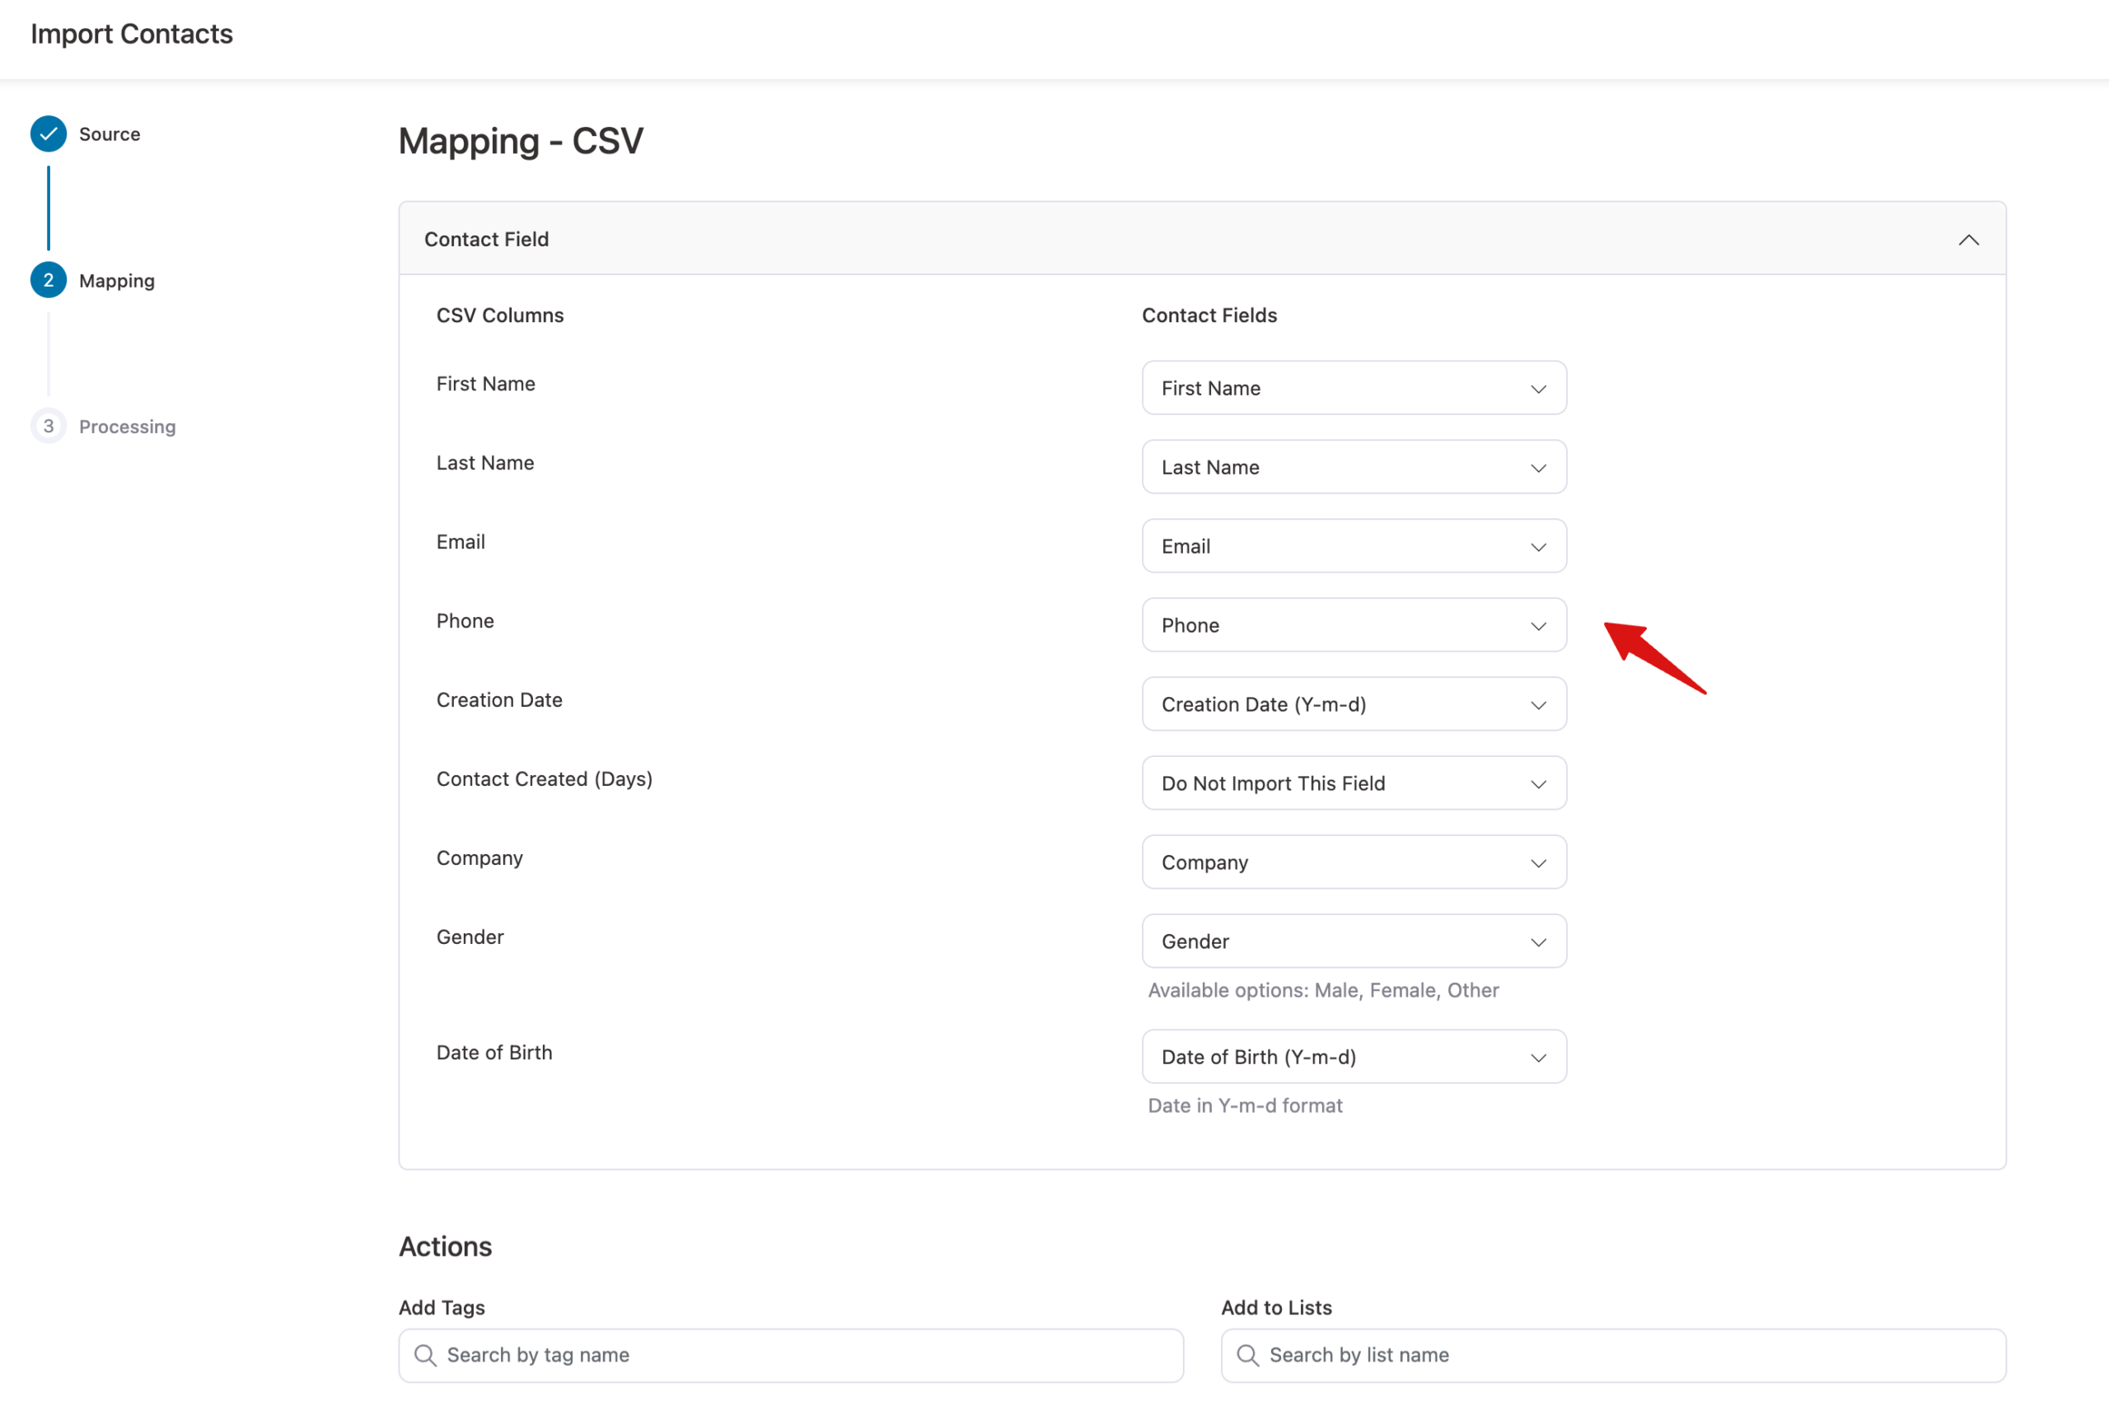The image size is (2109, 1425).
Task: Select the Source step label
Action: 109,133
